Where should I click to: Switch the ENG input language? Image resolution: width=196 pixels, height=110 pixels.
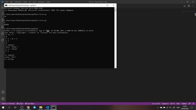178,108
